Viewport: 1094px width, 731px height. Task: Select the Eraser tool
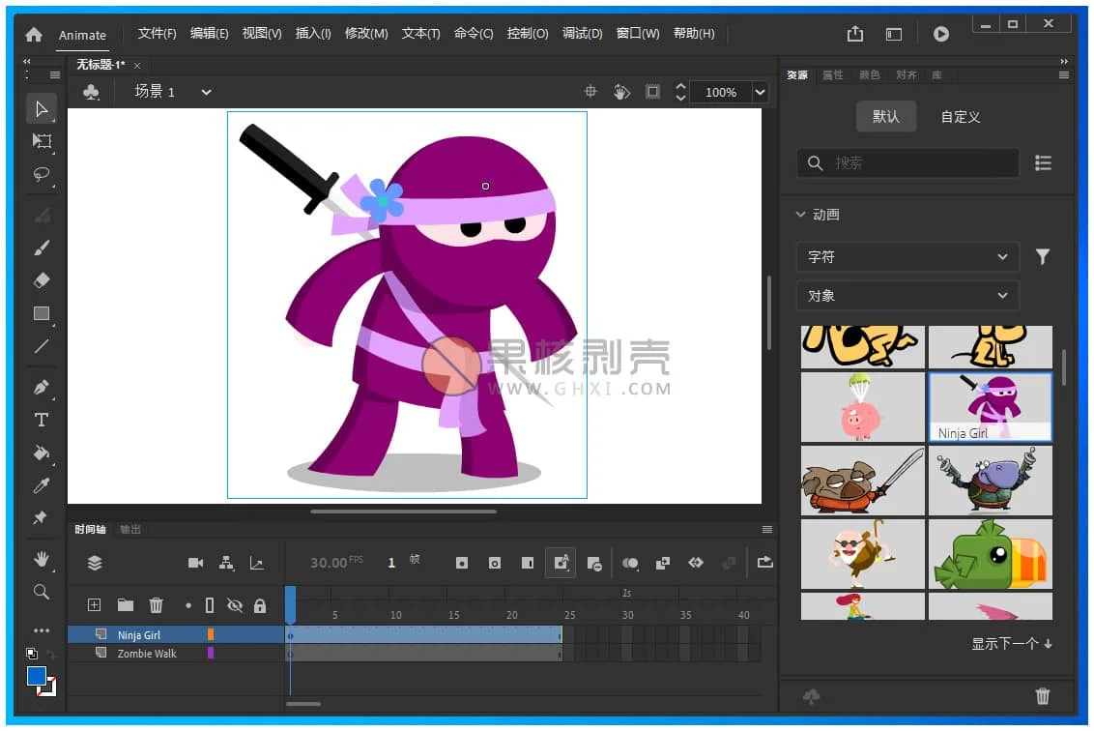42,280
